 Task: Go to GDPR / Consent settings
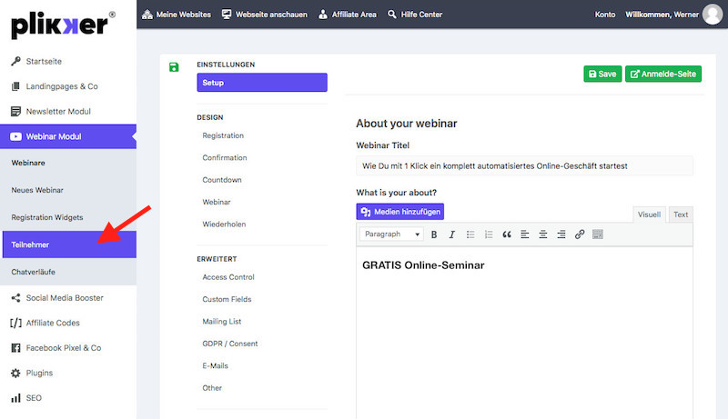coord(229,344)
